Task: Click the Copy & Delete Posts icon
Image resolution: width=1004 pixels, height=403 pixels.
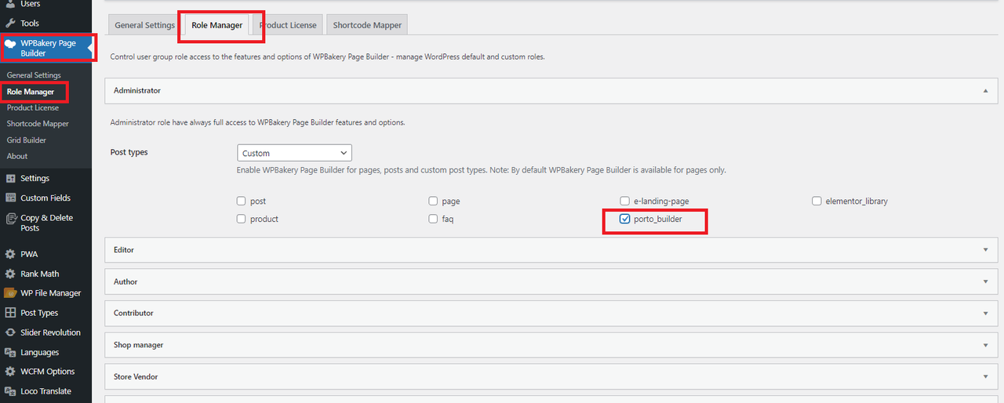Action: coord(10,219)
